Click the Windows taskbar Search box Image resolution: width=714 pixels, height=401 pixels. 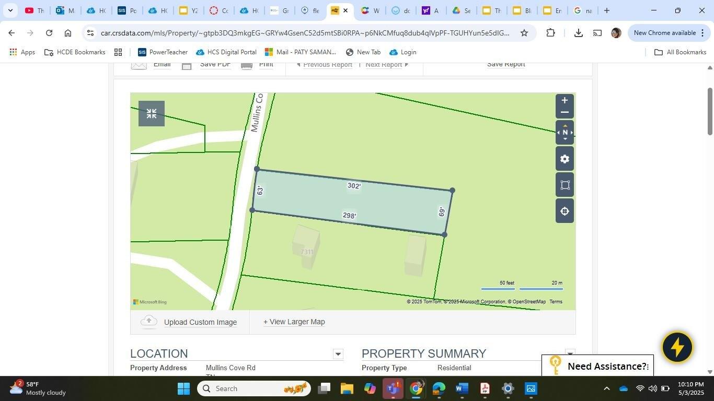(x=254, y=388)
